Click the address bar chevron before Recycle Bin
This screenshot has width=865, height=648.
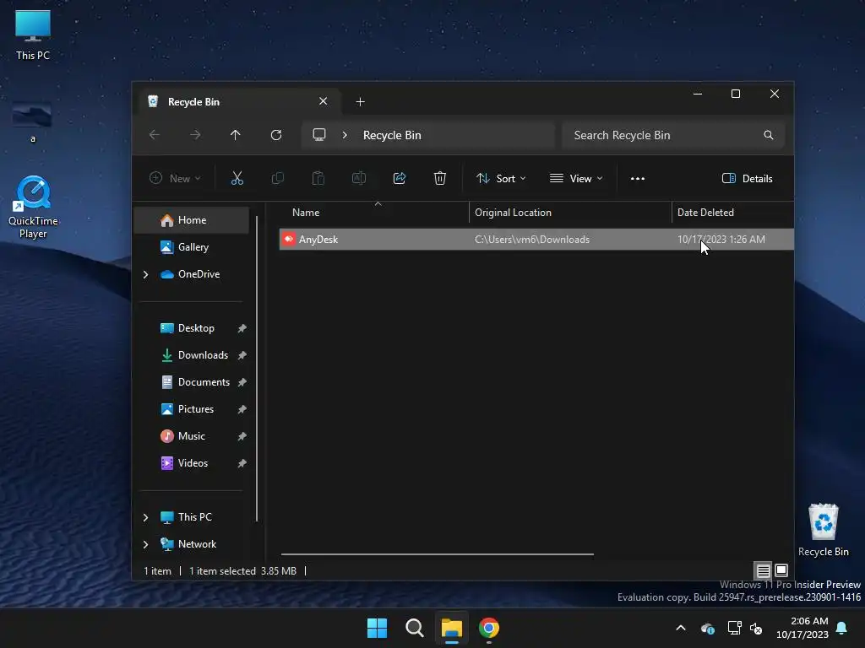tap(345, 135)
